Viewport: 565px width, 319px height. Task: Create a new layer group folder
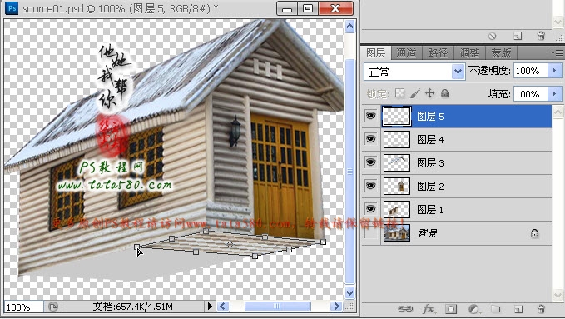click(x=496, y=308)
